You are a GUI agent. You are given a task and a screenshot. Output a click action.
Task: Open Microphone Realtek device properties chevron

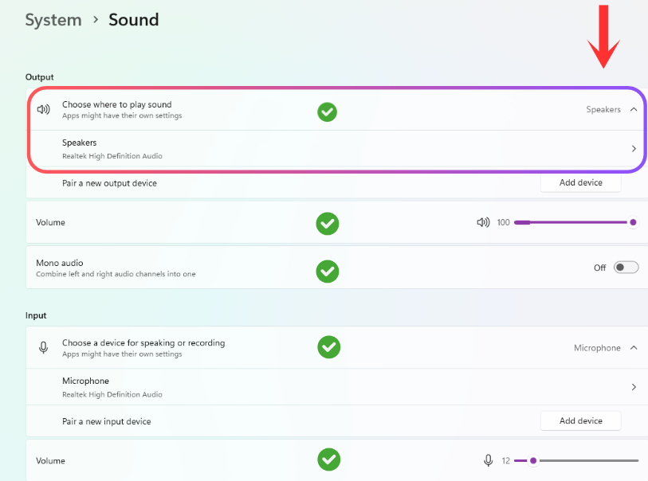pos(634,387)
